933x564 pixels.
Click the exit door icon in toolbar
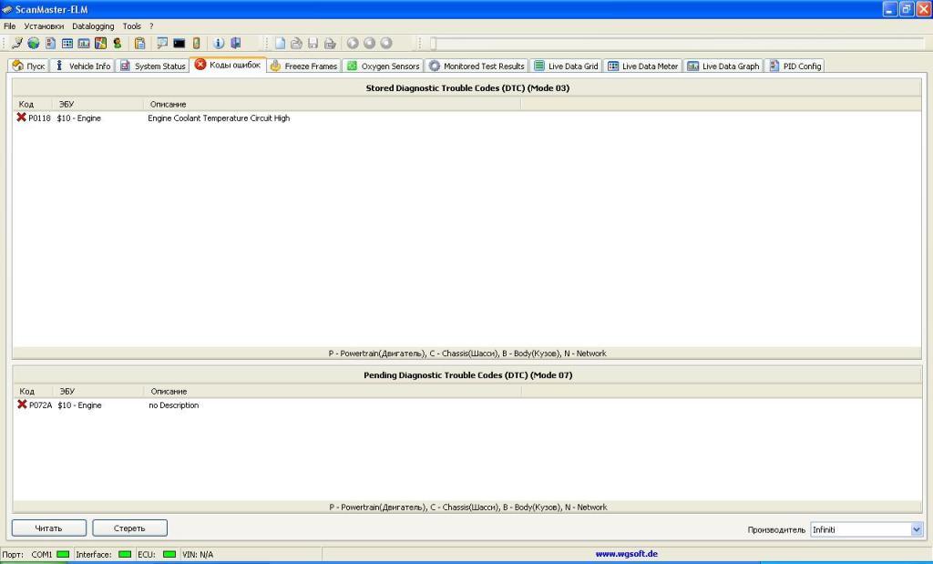coord(235,43)
